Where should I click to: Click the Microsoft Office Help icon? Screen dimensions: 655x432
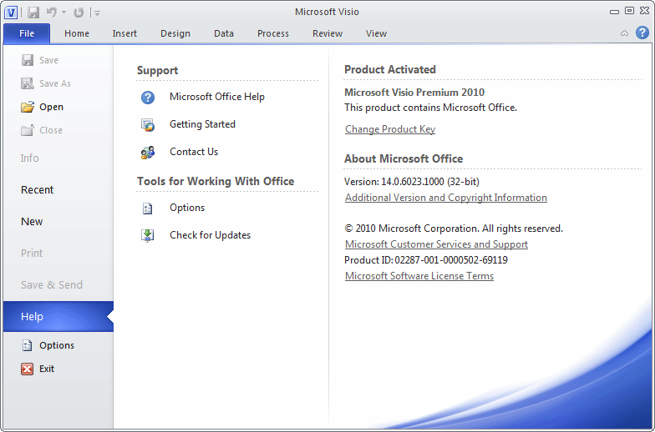(147, 97)
